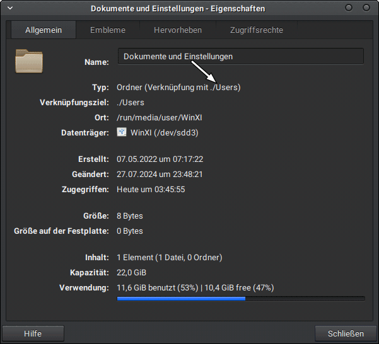The height and width of the screenshot is (344, 379).
Task: Switch to the Allgemein tab
Action: [x=44, y=30]
